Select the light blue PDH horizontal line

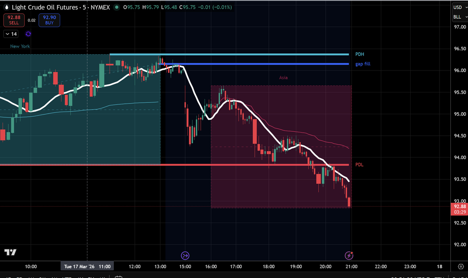point(230,54)
